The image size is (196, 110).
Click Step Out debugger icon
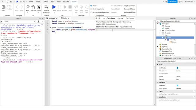(x=87, y=7)
